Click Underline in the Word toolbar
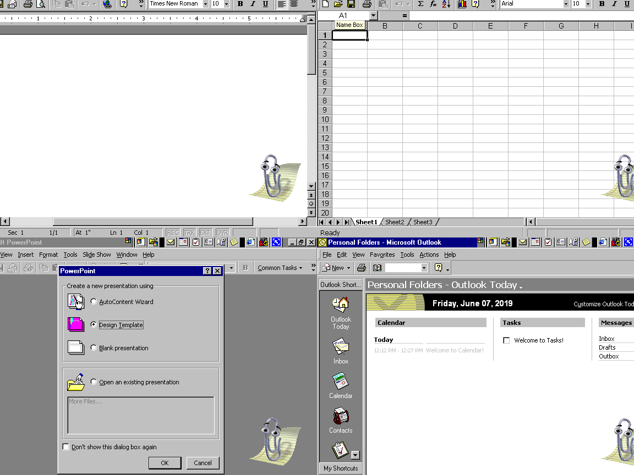Viewport: 634px width, 475px height. coord(265,4)
